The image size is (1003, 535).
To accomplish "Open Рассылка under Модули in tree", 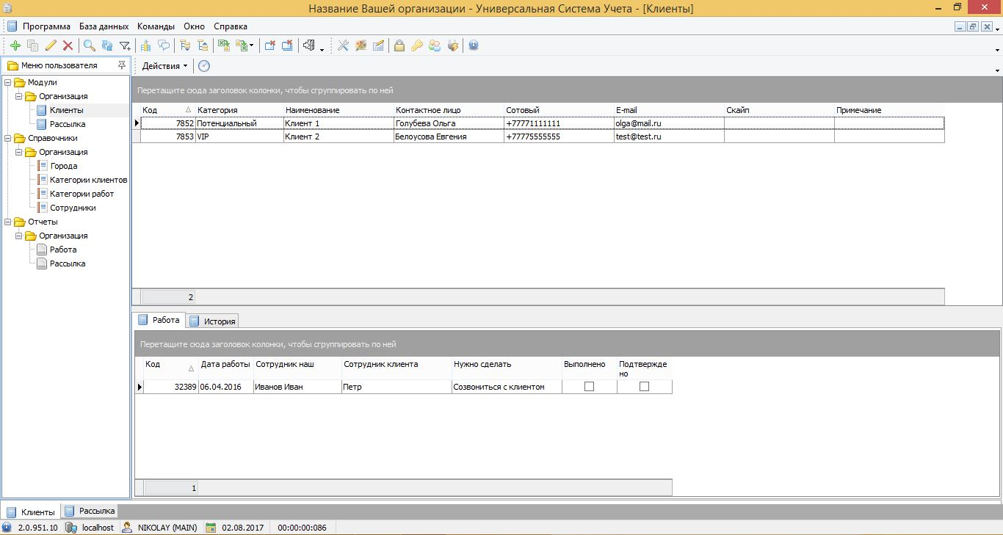I will coord(68,125).
